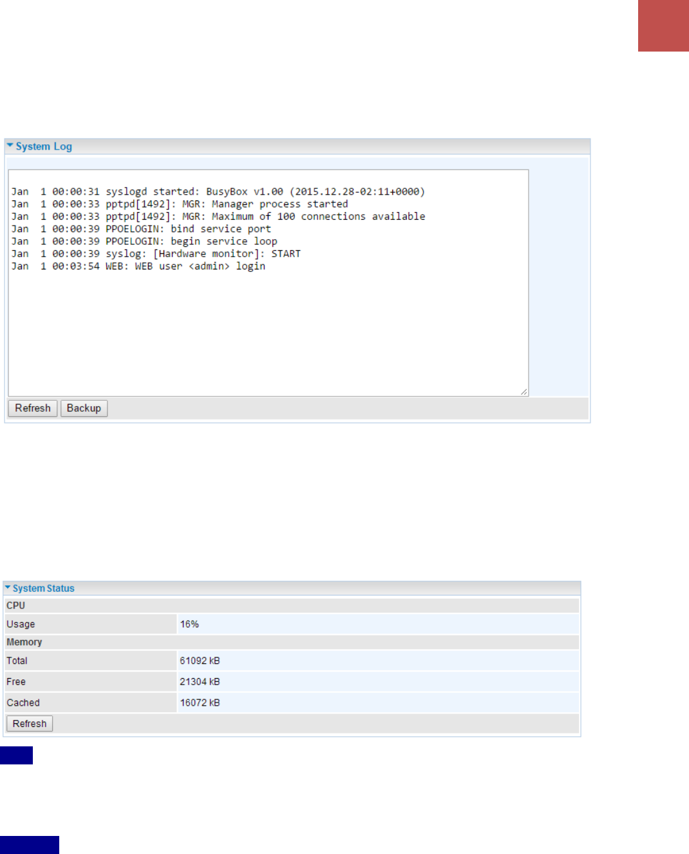Refresh the System Log
This screenshot has height=854, width=689.
[x=33, y=409]
